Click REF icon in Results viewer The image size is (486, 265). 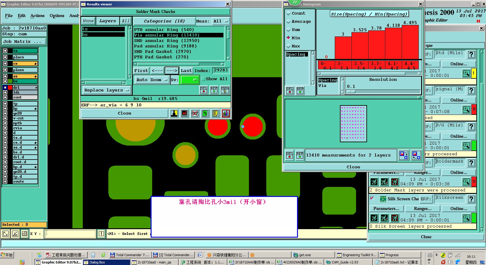[x=214, y=90]
